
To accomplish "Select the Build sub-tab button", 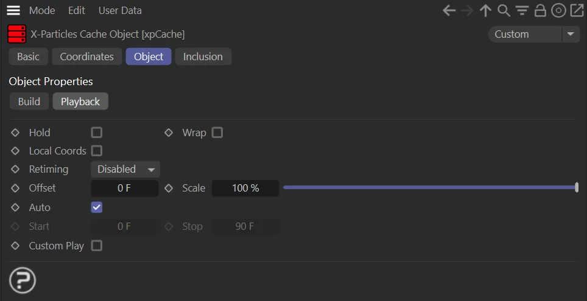I will tap(29, 102).
